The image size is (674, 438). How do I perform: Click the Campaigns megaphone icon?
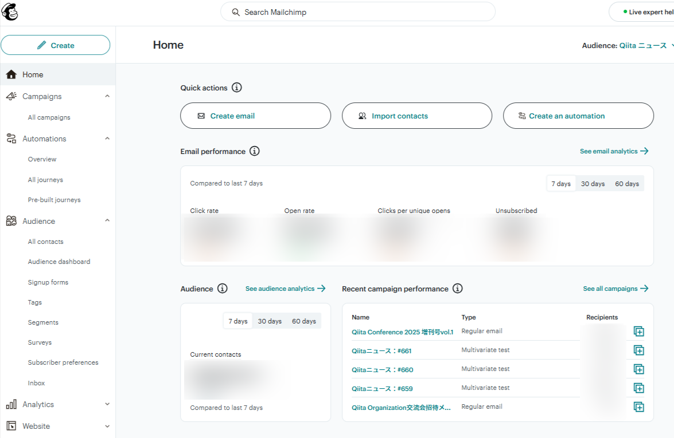[11, 96]
